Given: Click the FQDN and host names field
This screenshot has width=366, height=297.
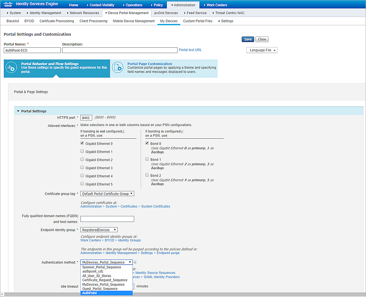Looking at the screenshot, I should (107, 219).
